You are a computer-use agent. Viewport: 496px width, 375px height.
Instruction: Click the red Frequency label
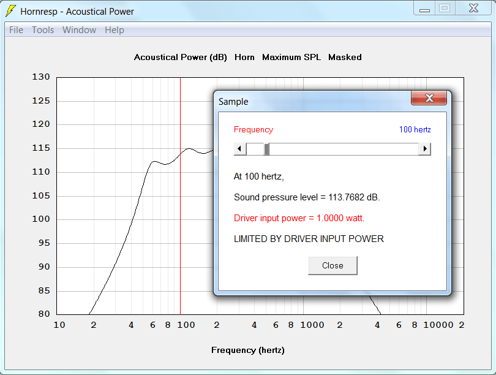click(254, 130)
